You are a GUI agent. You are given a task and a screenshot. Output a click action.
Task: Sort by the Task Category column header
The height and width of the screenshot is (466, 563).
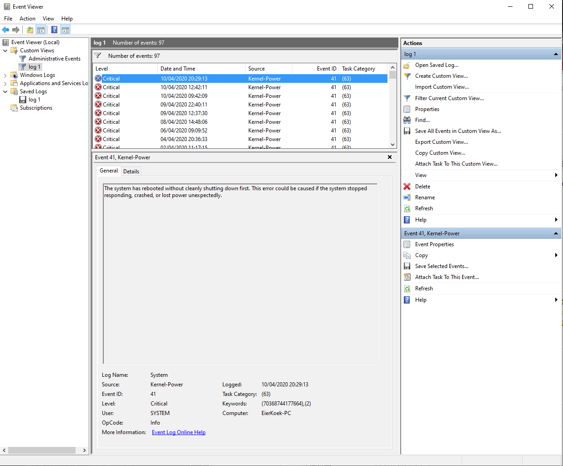click(x=363, y=69)
